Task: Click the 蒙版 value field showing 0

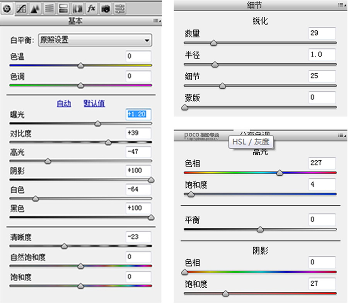Action: click(322, 97)
